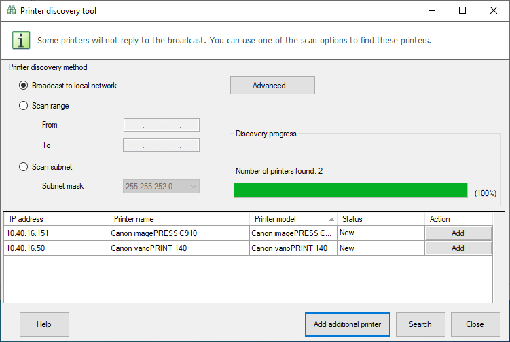Click the Status column header
510x342 pixels.
click(380, 219)
